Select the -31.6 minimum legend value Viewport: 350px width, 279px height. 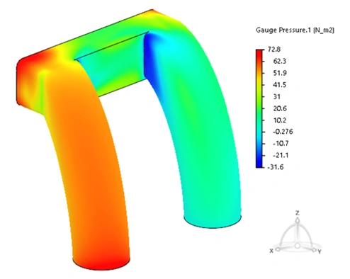276,167
